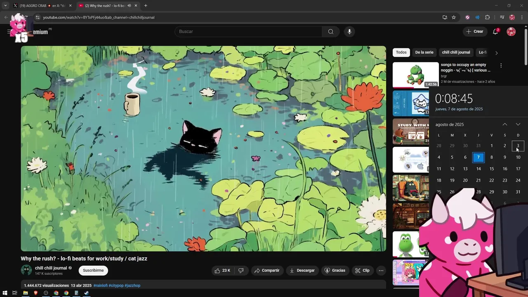Screen dimensions: 528x297
Task: Open the Chrome three-dot menu
Action: pos(522,17)
